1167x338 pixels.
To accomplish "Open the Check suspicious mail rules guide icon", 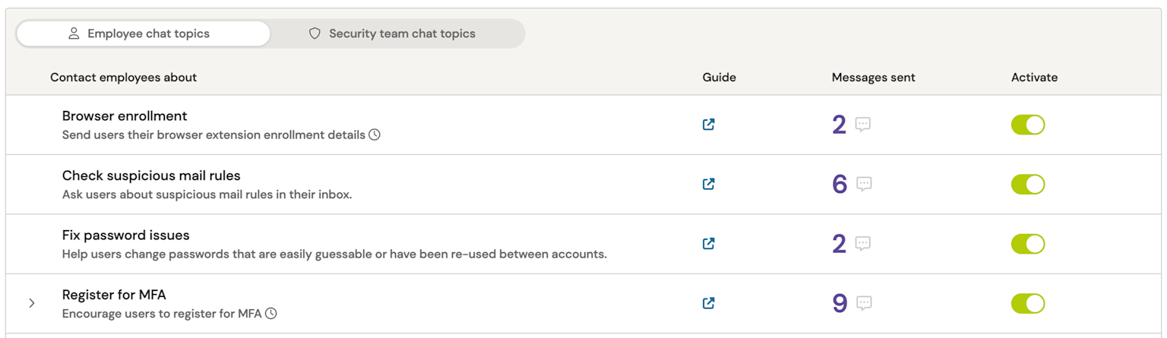I will [x=708, y=184].
